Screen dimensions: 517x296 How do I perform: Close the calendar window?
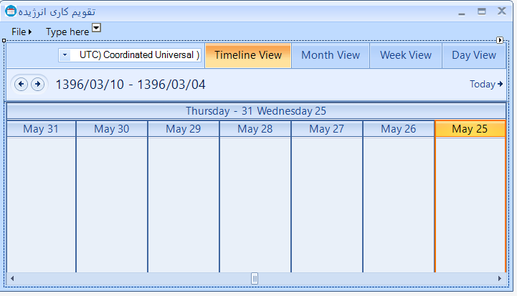pyautogui.click(x=502, y=11)
